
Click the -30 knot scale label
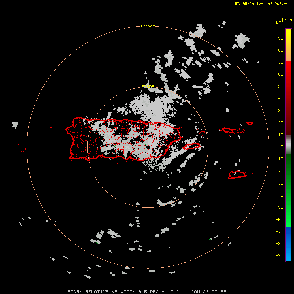(279, 183)
